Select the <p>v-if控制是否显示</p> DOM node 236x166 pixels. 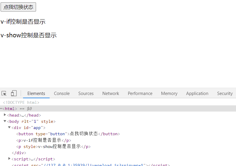coord(44,140)
